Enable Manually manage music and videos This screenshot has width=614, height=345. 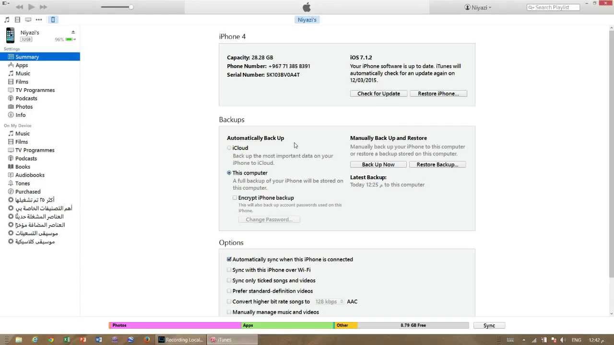click(x=229, y=312)
